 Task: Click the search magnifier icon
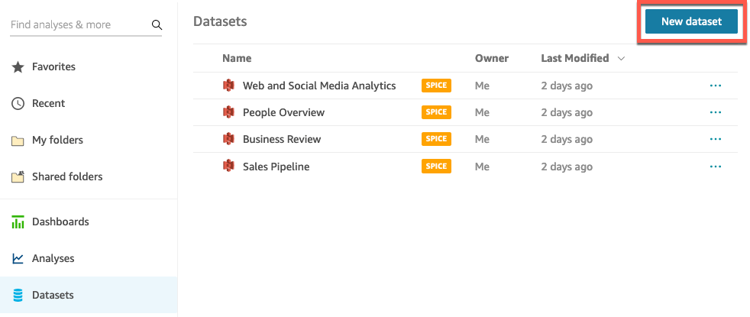click(x=157, y=25)
